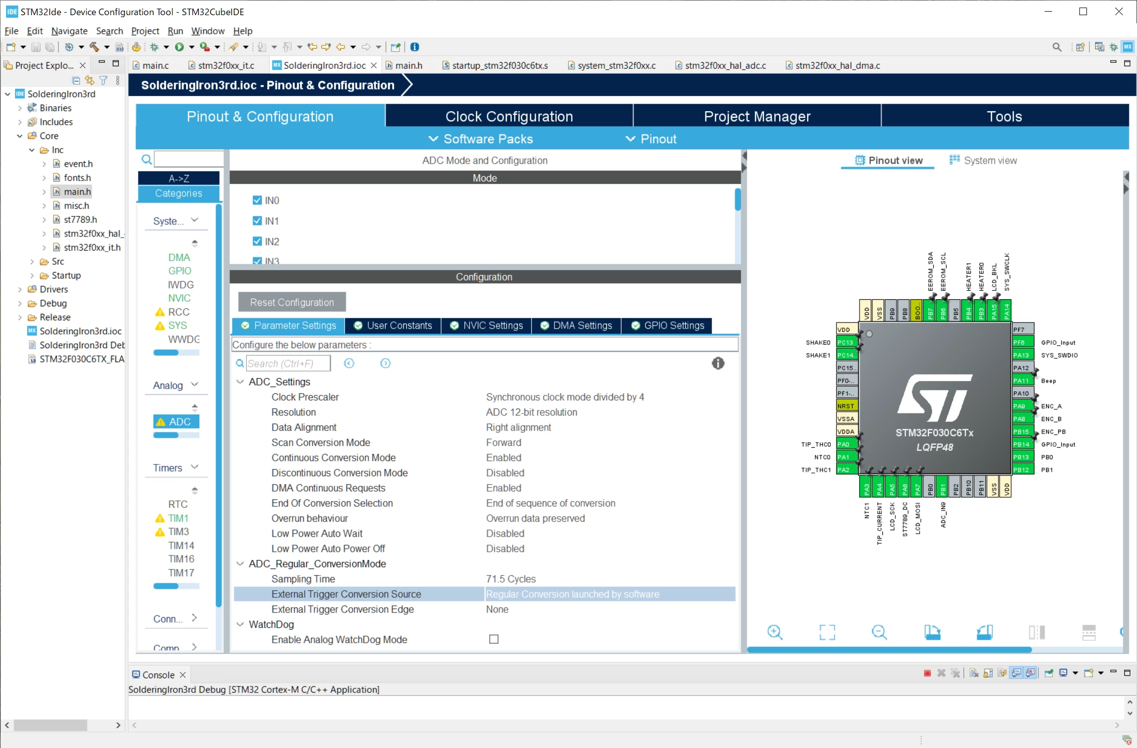The width and height of the screenshot is (1137, 748).
Task: Click the toolbar search magnifier icon
Action: tap(1057, 47)
